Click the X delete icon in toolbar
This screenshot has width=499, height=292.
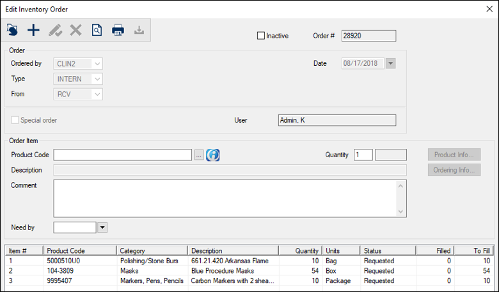75,30
